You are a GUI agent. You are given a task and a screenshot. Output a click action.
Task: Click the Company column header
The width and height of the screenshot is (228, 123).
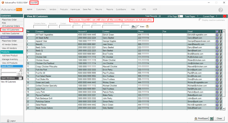[56, 31]
